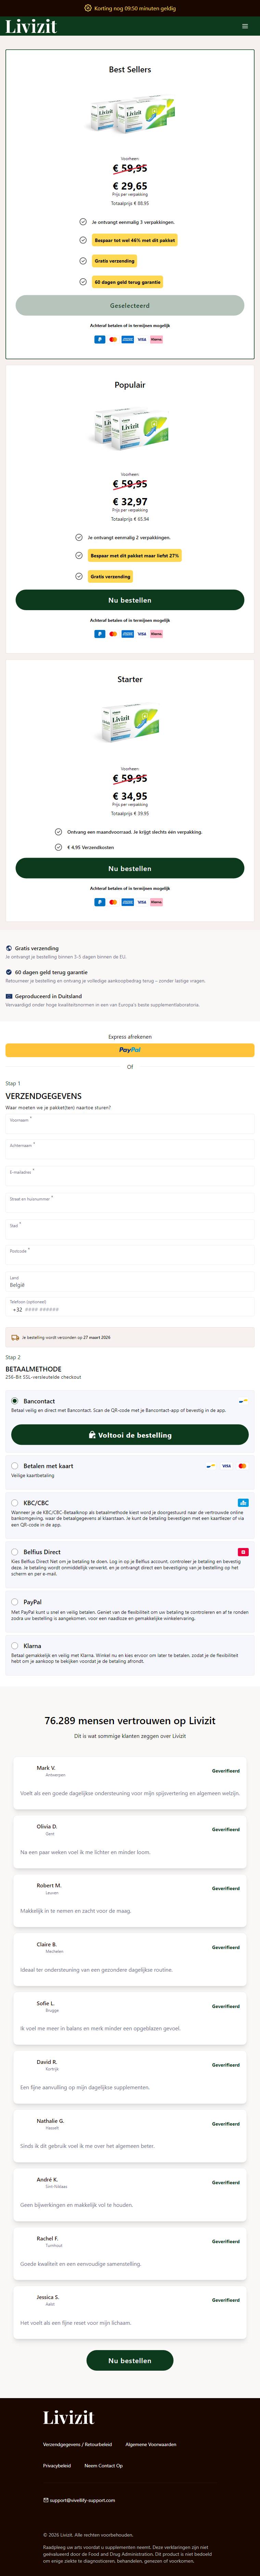
Task: Click the yellow PayPal express checkout button
Action: click(x=130, y=1050)
